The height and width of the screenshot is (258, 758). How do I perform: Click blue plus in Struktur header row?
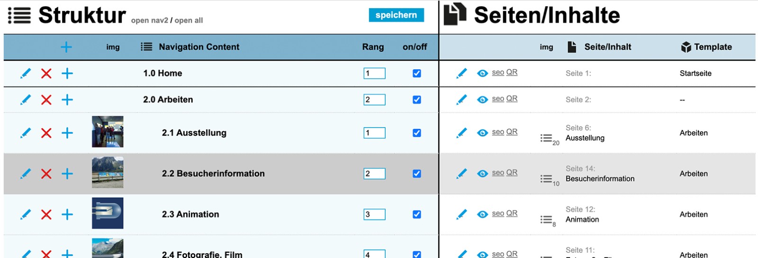66,47
